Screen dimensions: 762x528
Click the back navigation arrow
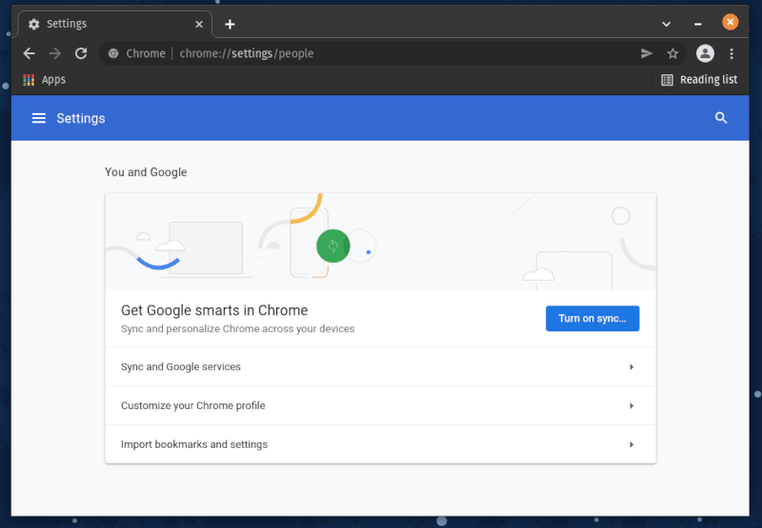pos(29,53)
